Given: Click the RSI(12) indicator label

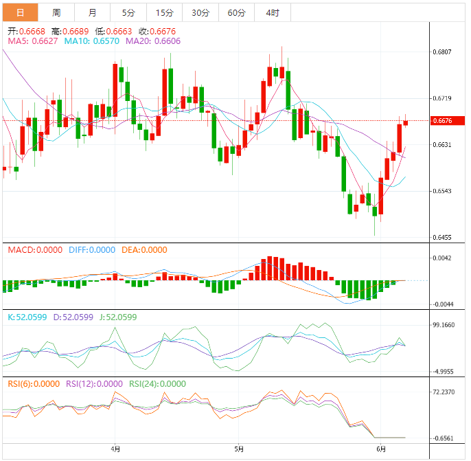Looking at the screenshot, I should 94,384.
